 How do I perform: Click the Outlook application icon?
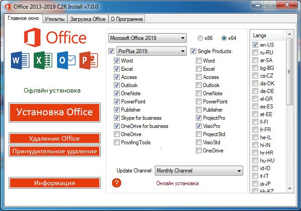pyautogui.click(x=66, y=60)
